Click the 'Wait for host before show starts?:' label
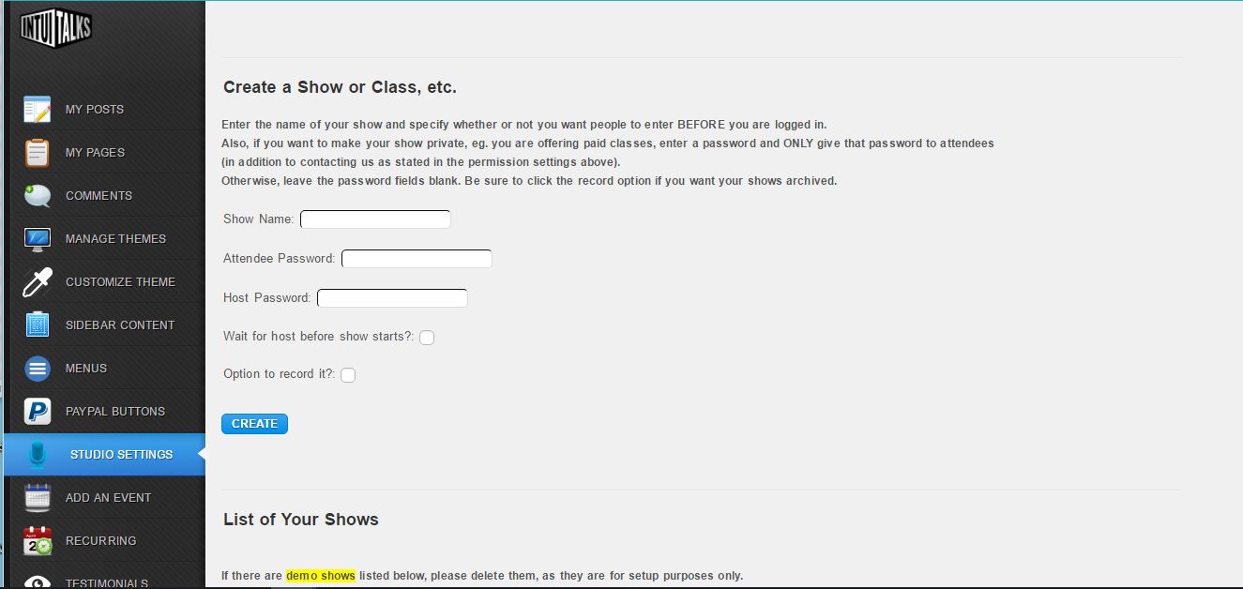 pyautogui.click(x=319, y=336)
